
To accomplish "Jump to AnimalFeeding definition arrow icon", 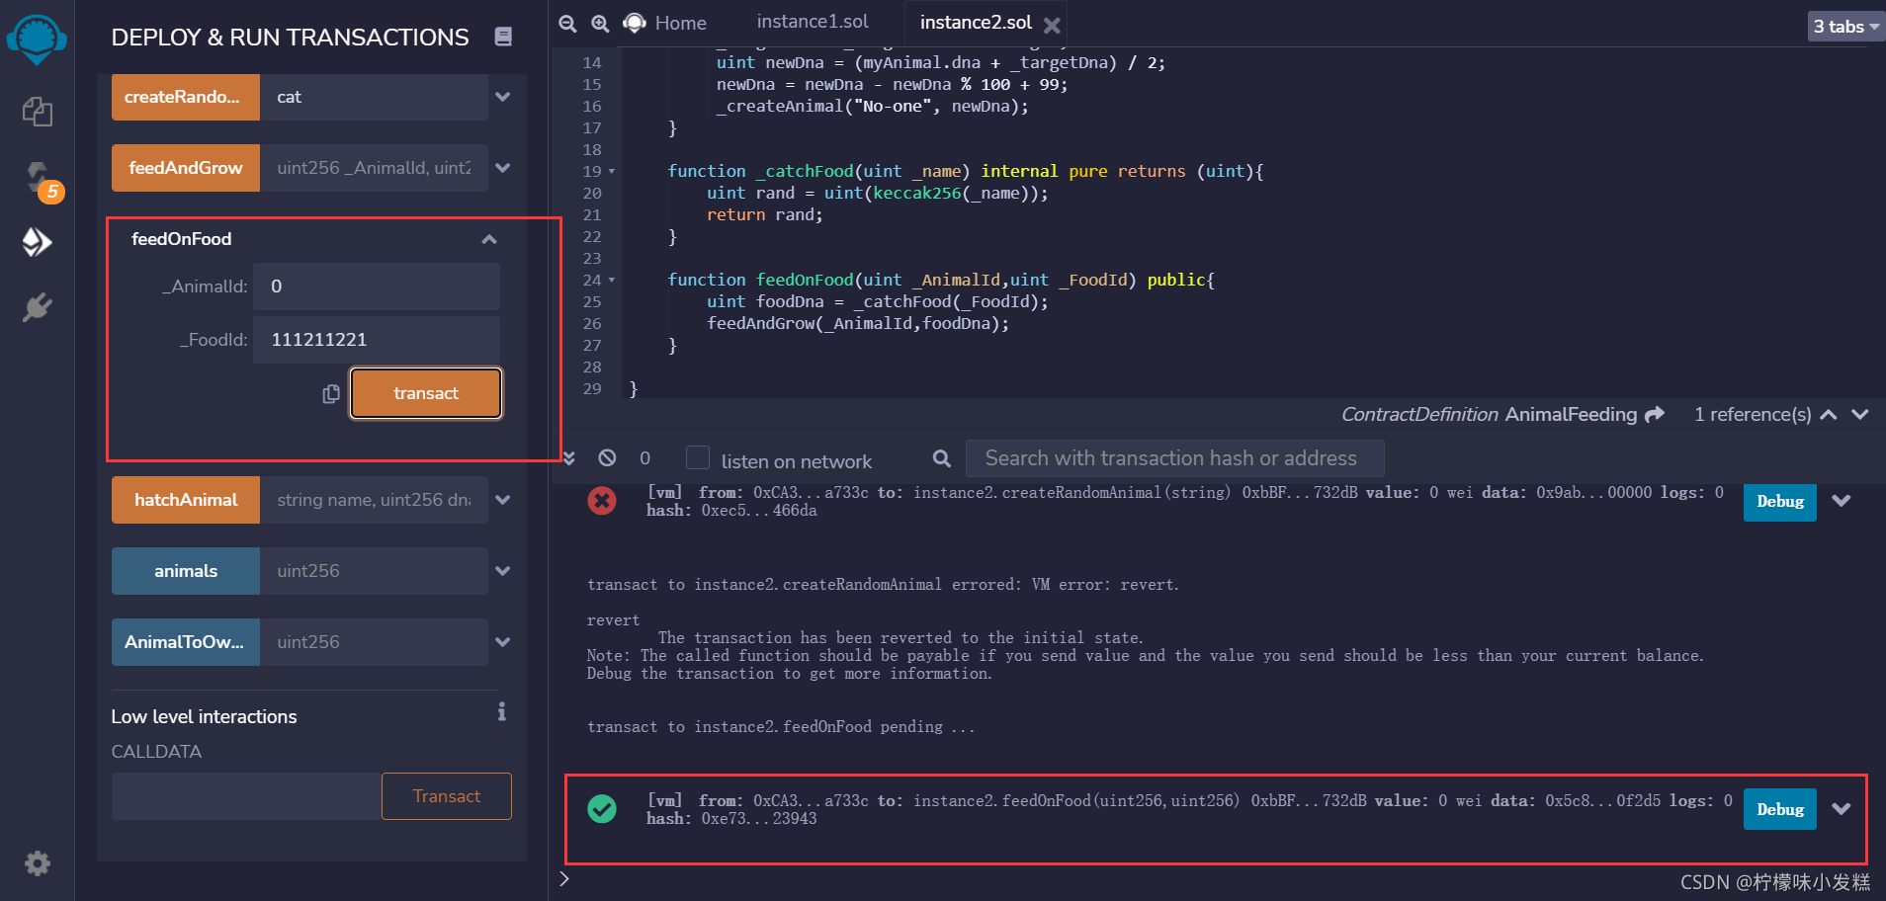I will click(x=1655, y=414).
